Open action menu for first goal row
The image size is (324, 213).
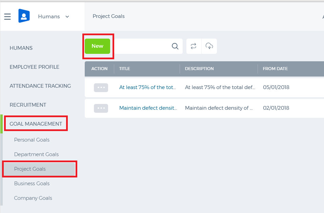(x=101, y=87)
